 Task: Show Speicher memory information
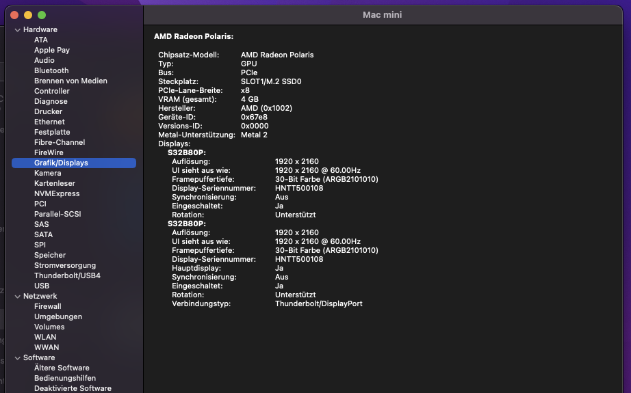point(49,255)
